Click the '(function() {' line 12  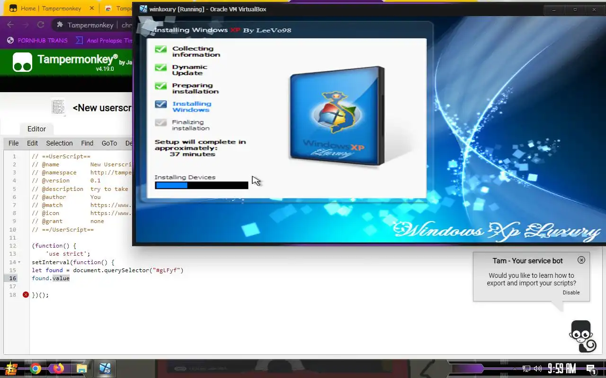[x=53, y=246]
